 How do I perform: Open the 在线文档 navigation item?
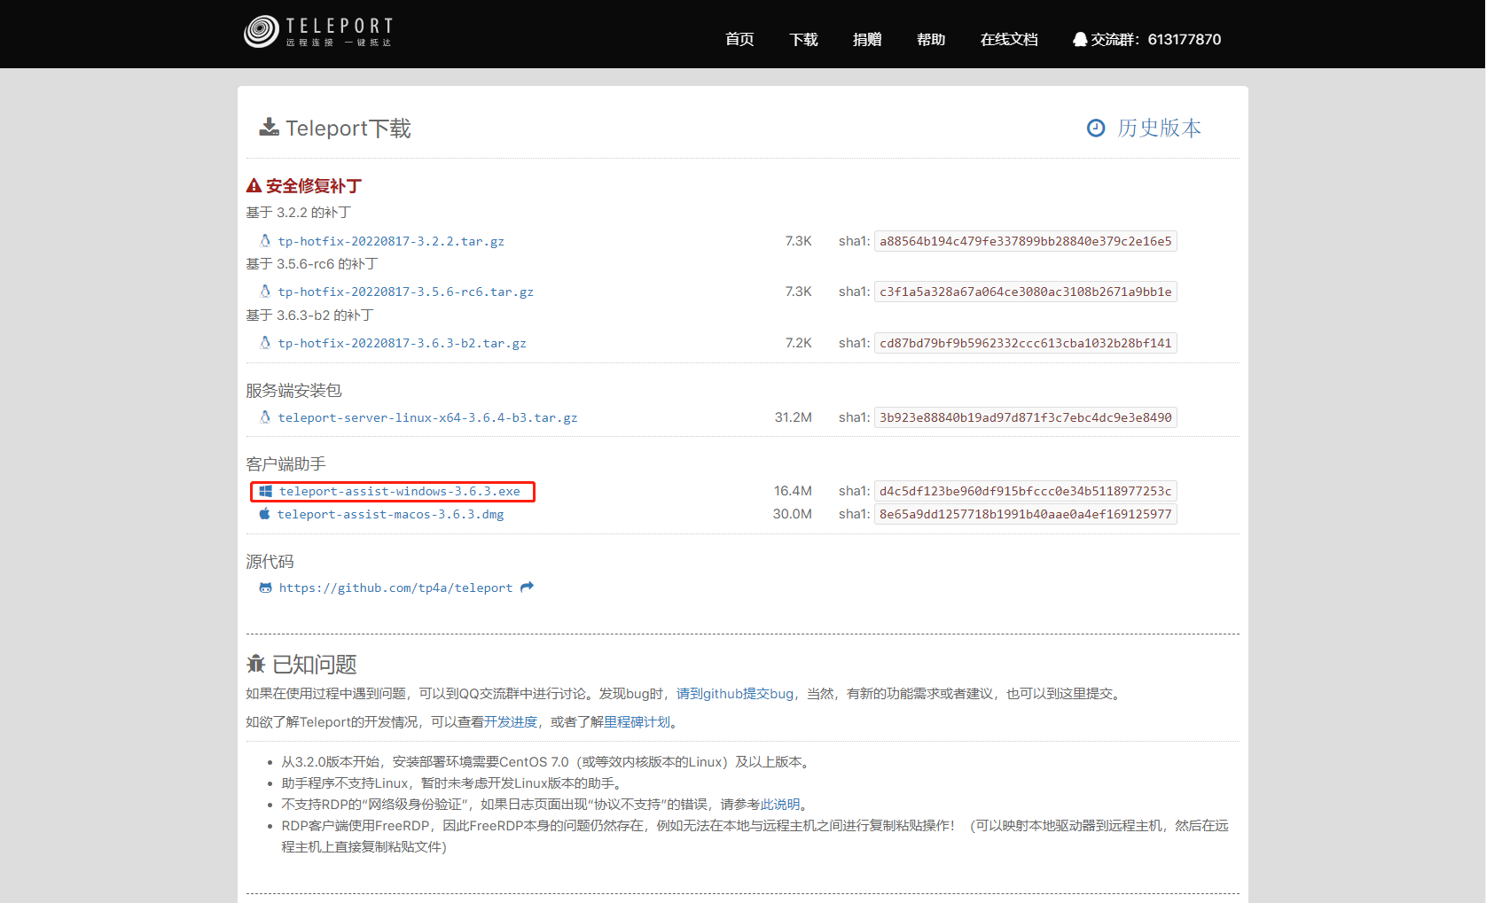click(1009, 39)
